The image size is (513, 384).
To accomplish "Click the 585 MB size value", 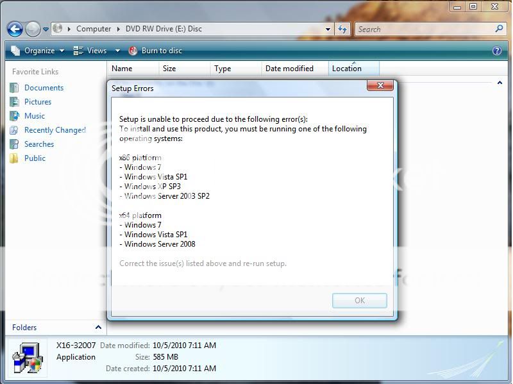I will pos(165,357).
